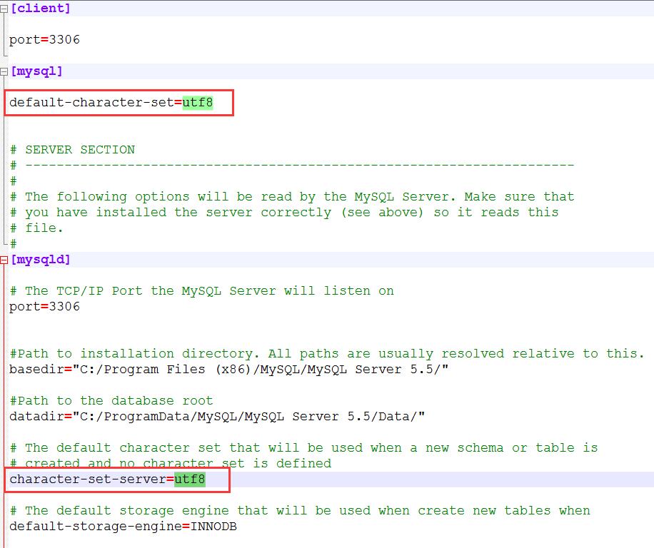The width and height of the screenshot is (654, 548).
Task: Click the character-set-server=utf8 line
Action: tap(107, 479)
